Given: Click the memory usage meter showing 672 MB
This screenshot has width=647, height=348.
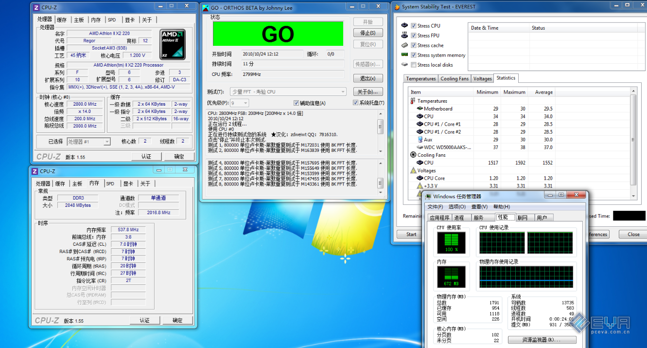Looking at the screenshot, I should click(451, 277).
